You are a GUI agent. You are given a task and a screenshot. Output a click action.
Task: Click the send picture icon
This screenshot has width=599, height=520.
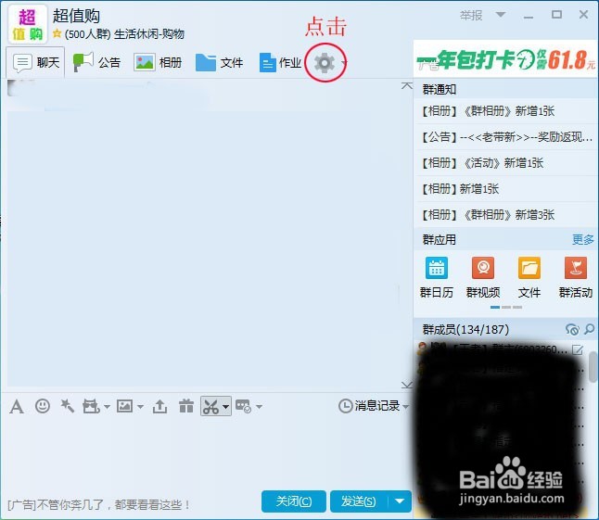click(124, 406)
